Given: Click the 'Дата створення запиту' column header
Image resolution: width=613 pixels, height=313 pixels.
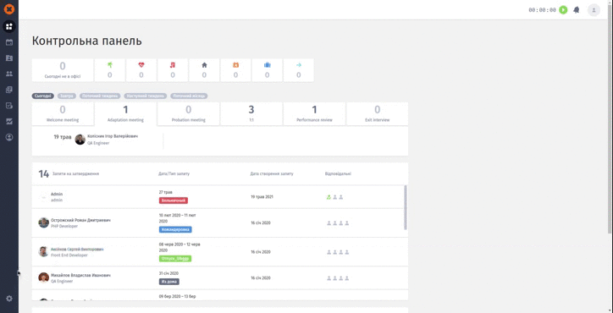Looking at the screenshot, I should click(x=272, y=173).
